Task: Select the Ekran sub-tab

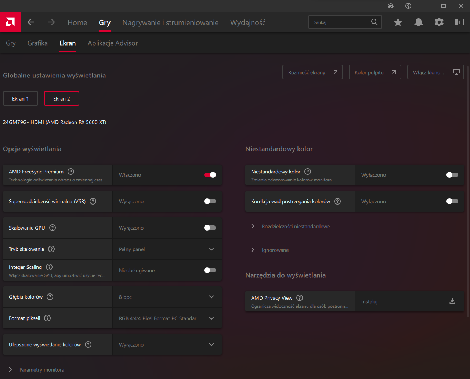Action: [68, 43]
